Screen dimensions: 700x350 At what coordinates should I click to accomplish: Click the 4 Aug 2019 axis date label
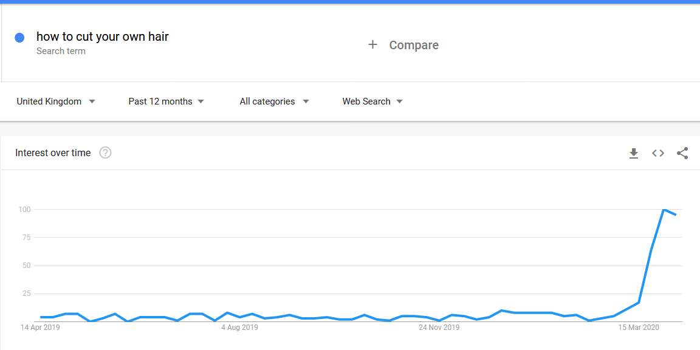click(x=239, y=328)
